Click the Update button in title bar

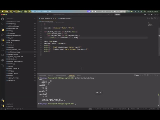117,14
